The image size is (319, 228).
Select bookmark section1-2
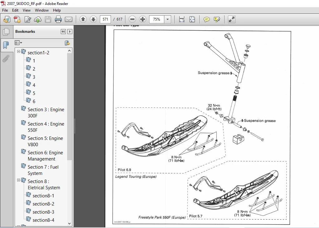pyautogui.click(x=38, y=53)
